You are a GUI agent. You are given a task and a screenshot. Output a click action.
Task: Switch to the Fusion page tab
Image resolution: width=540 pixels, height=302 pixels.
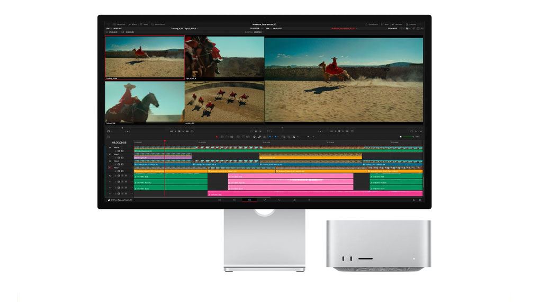[x=265, y=200]
